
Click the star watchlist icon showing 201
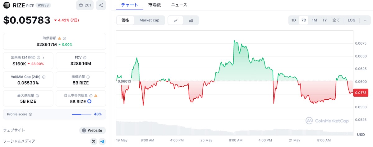coord(85,5)
